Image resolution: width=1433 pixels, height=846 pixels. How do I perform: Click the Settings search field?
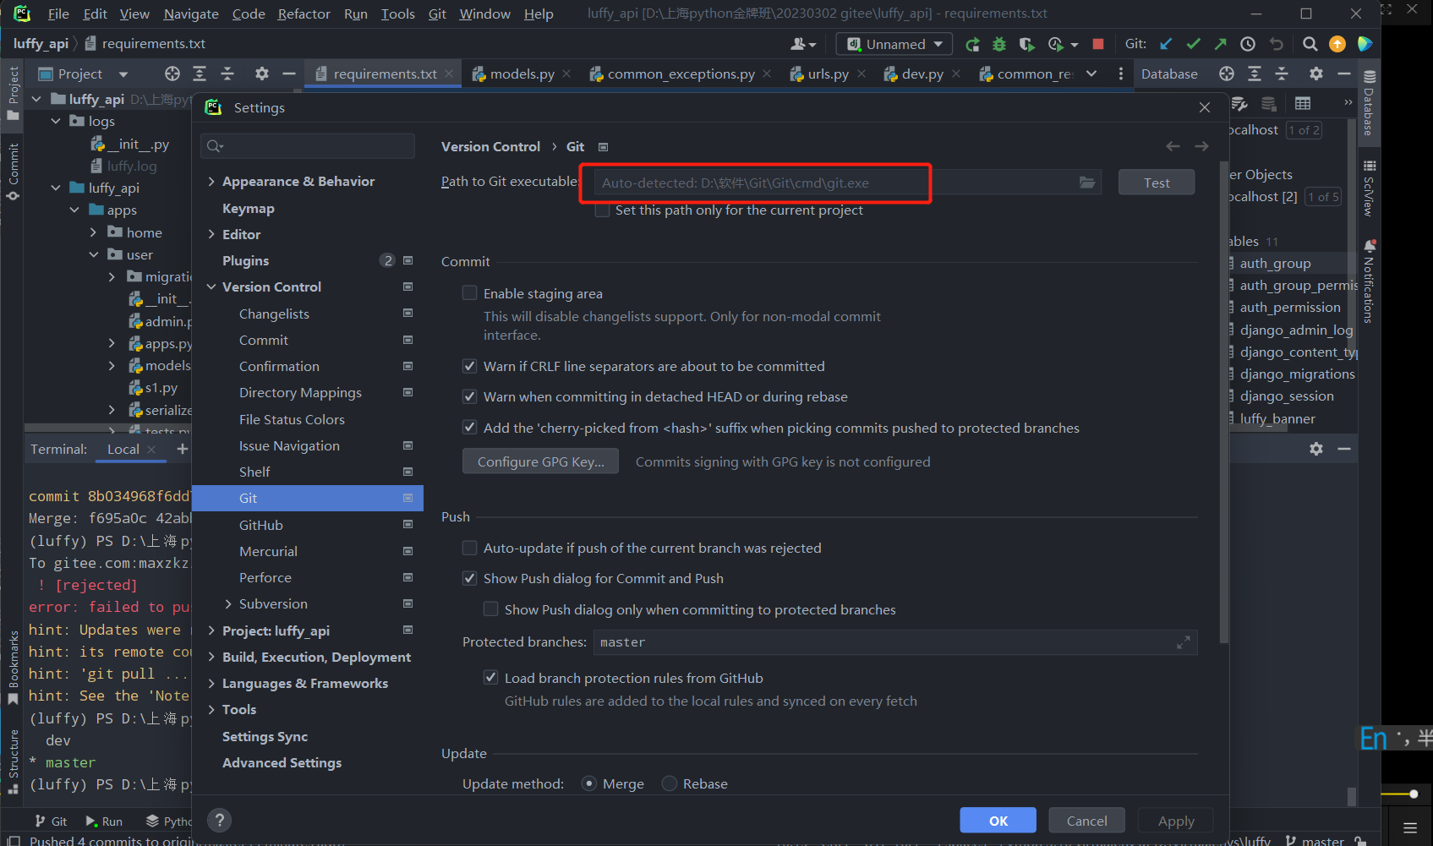pos(308,146)
